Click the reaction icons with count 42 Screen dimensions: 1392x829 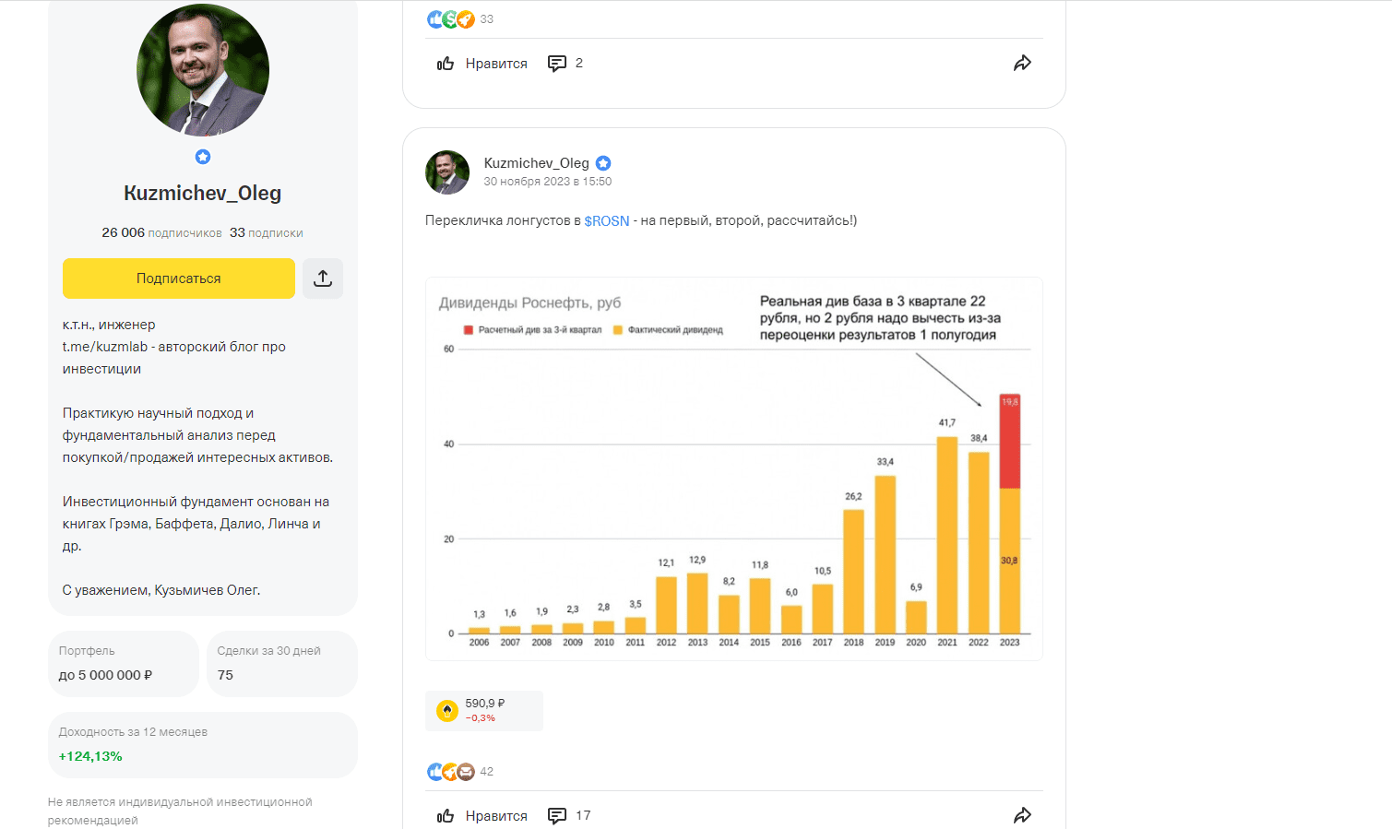coord(460,772)
